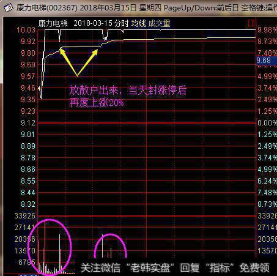Click the 8.66 price axis label

pyautogui.click(x=28, y=170)
